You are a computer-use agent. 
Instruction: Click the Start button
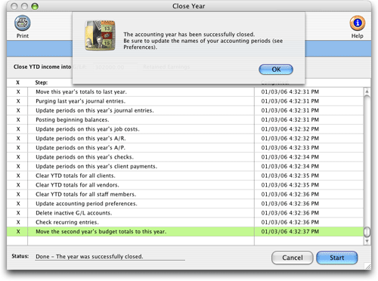pyautogui.click(x=337, y=258)
